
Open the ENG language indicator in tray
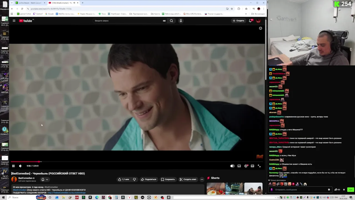[336, 197]
